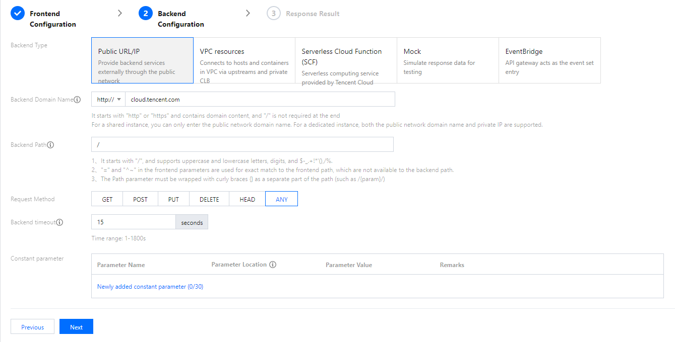The height and width of the screenshot is (342, 675).
Task: Select the GET request method
Action: tap(107, 199)
